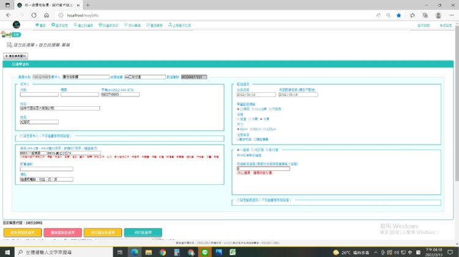Select the 一般單 waybill type radio

(x=238, y=150)
